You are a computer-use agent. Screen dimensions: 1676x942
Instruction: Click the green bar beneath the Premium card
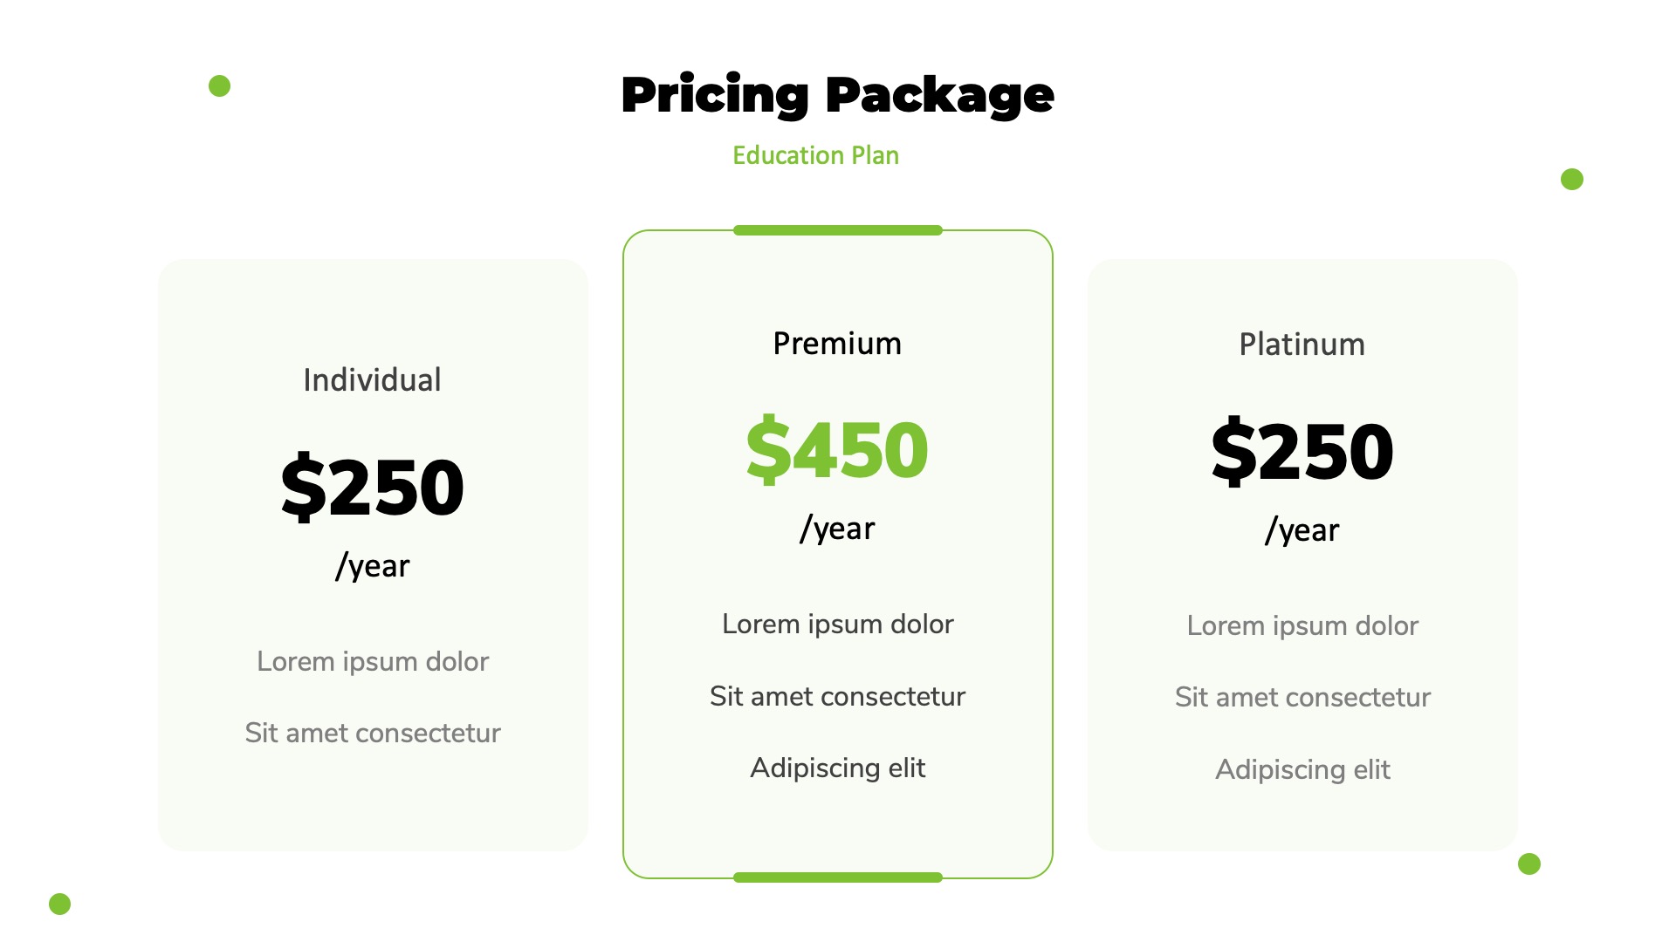pyautogui.click(x=837, y=877)
